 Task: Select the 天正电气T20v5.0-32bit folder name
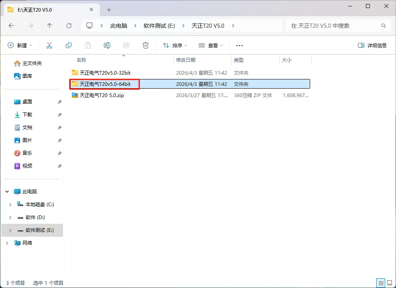pyautogui.click(x=105, y=73)
